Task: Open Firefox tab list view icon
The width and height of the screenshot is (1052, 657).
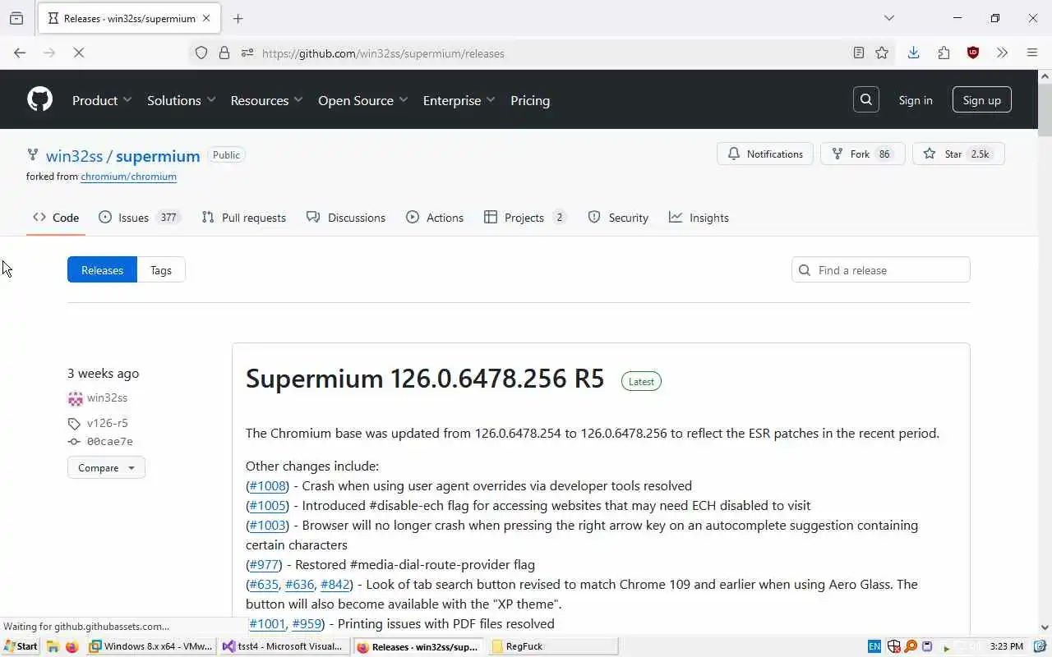Action: (x=16, y=18)
